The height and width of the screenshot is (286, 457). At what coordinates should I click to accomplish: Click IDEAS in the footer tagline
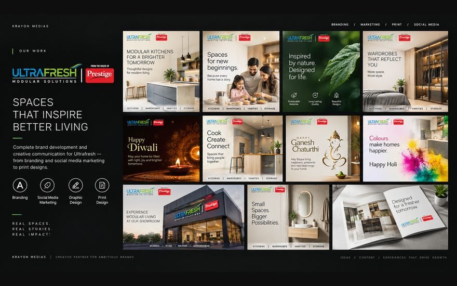(345, 257)
